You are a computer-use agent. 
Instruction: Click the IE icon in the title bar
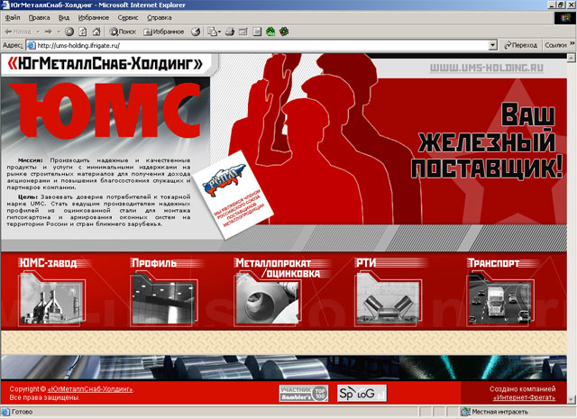(x=5, y=5)
